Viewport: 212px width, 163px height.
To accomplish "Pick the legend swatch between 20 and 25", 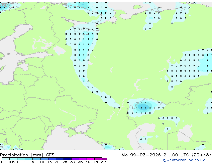I will [x=60, y=159].
